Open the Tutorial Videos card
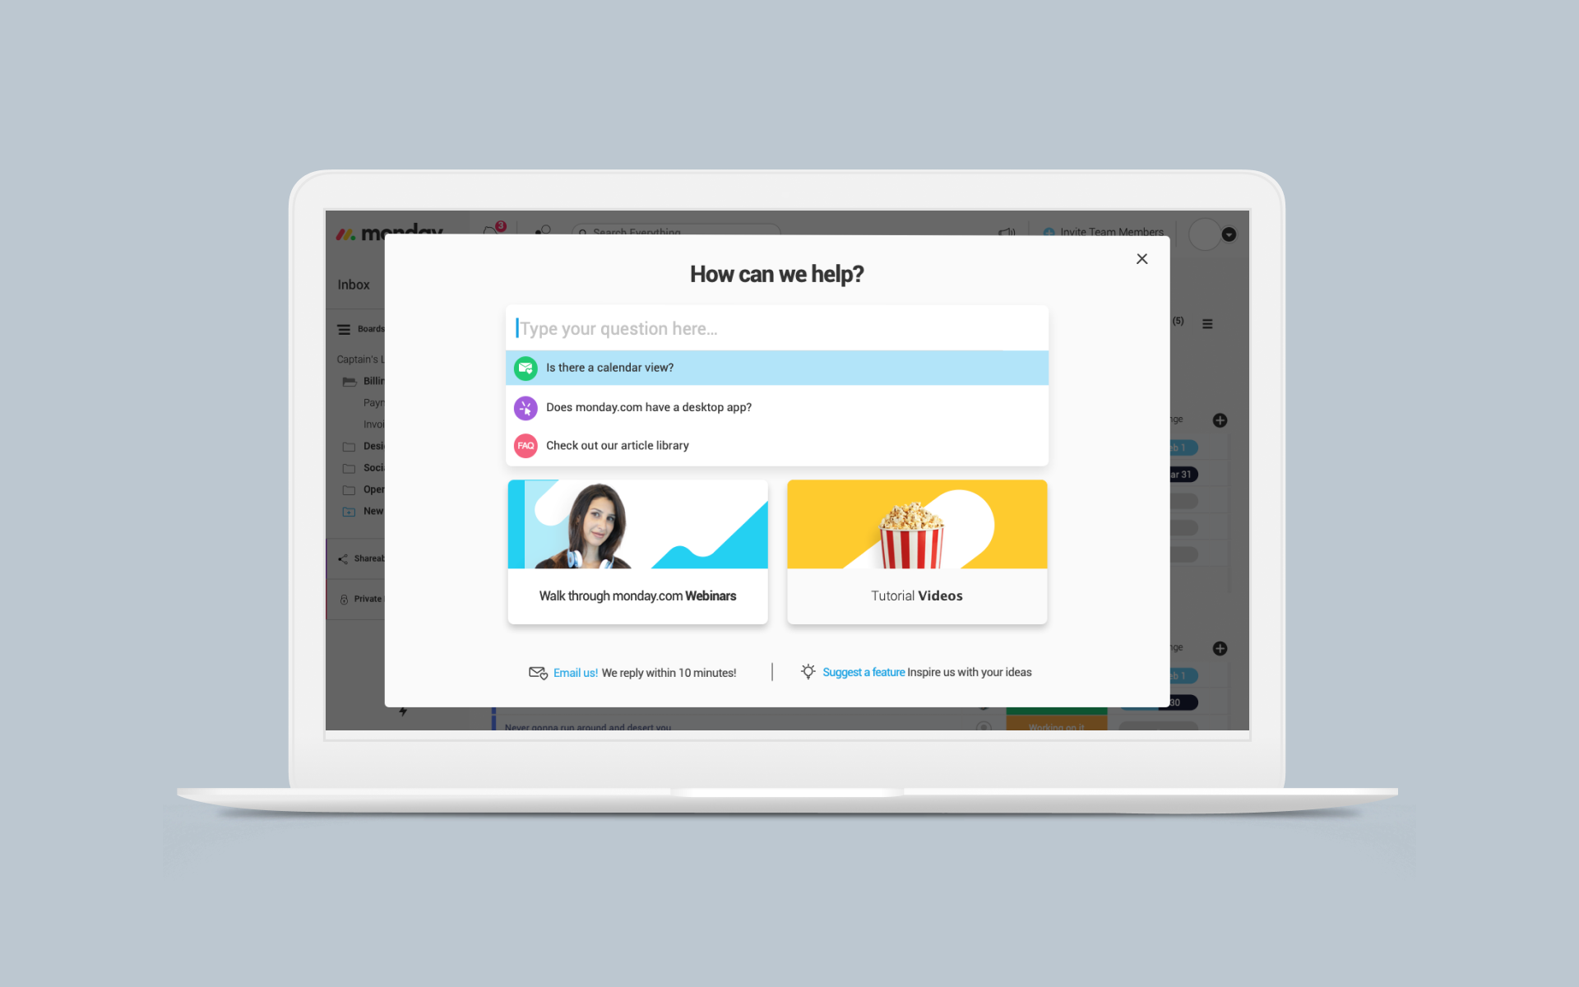The width and height of the screenshot is (1579, 987). 916,552
